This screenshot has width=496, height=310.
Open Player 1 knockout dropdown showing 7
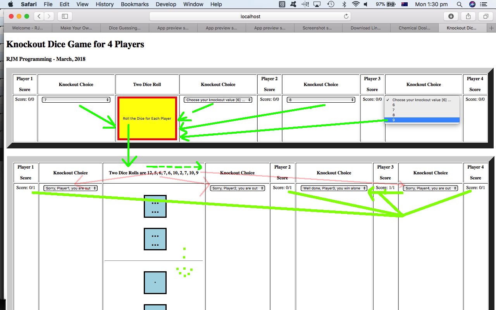tap(76, 100)
